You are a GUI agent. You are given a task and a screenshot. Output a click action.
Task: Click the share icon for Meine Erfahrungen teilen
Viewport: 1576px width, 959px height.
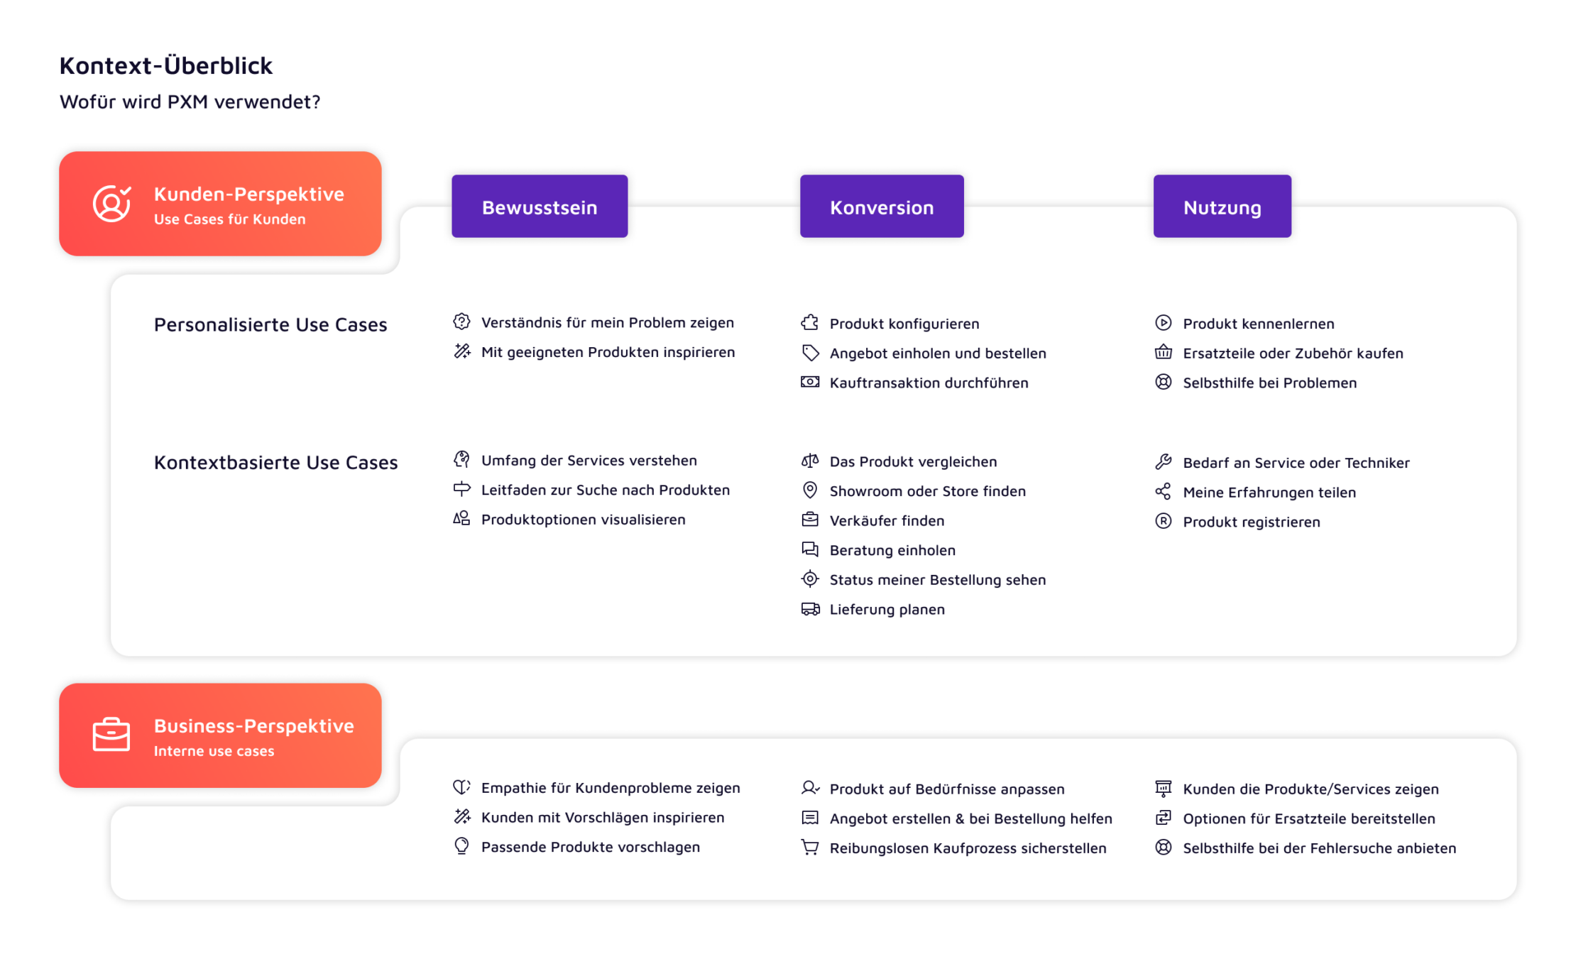click(1163, 491)
